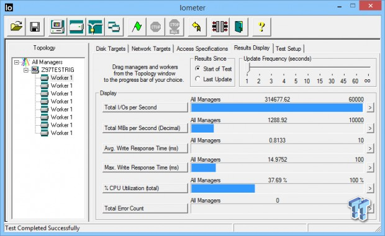Click Max. Write Response Time (ms) button

coord(145,168)
